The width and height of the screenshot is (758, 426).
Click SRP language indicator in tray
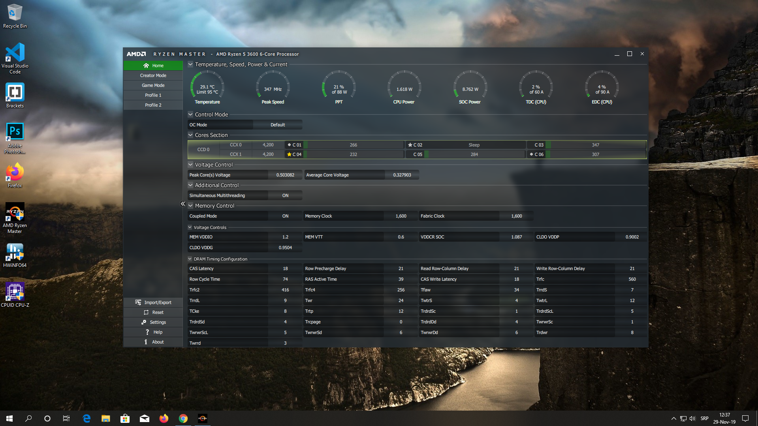click(x=704, y=418)
